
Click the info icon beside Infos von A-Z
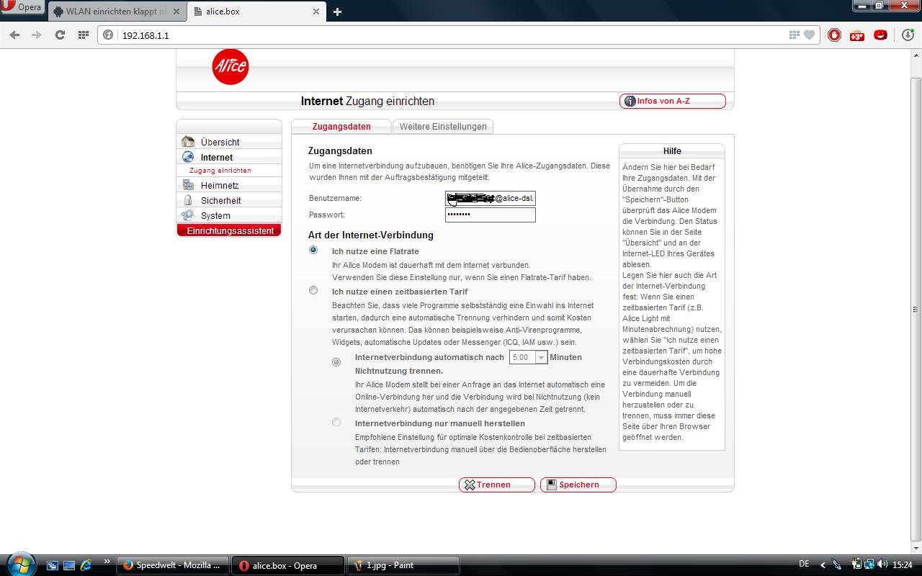(x=630, y=101)
